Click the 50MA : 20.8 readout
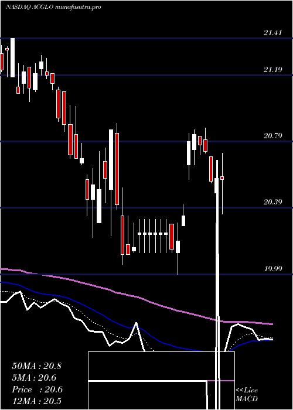Screen dimensions: 293x410 tap(36, 366)
